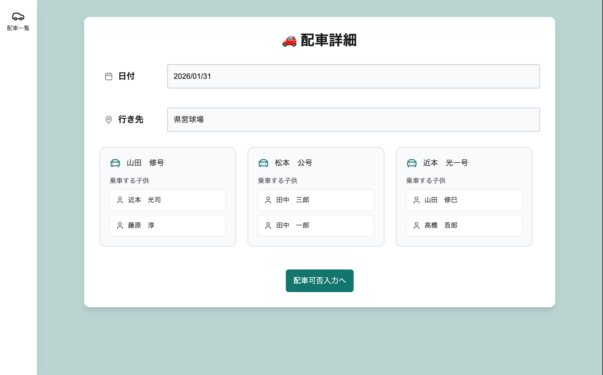
Task: Click the person icon beside 近本 光司
Action: (x=120, y=200)
